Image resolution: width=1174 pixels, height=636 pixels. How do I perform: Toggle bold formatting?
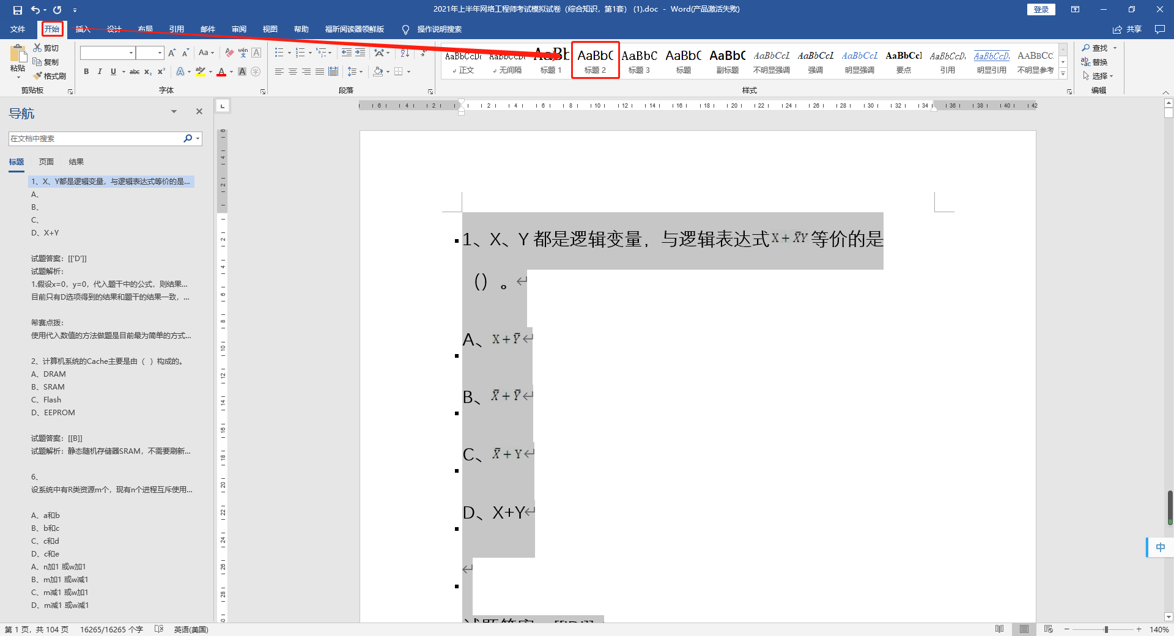click(86, 72)
